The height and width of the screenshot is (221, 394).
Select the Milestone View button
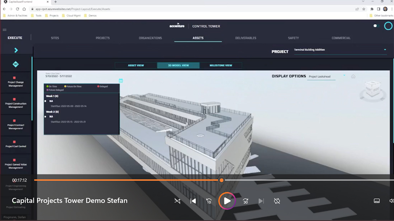point(221,65)
